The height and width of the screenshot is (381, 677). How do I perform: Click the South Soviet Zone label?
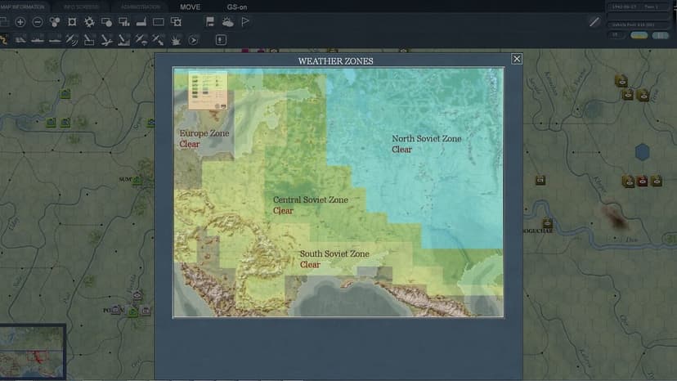click(x=334, y=253)
